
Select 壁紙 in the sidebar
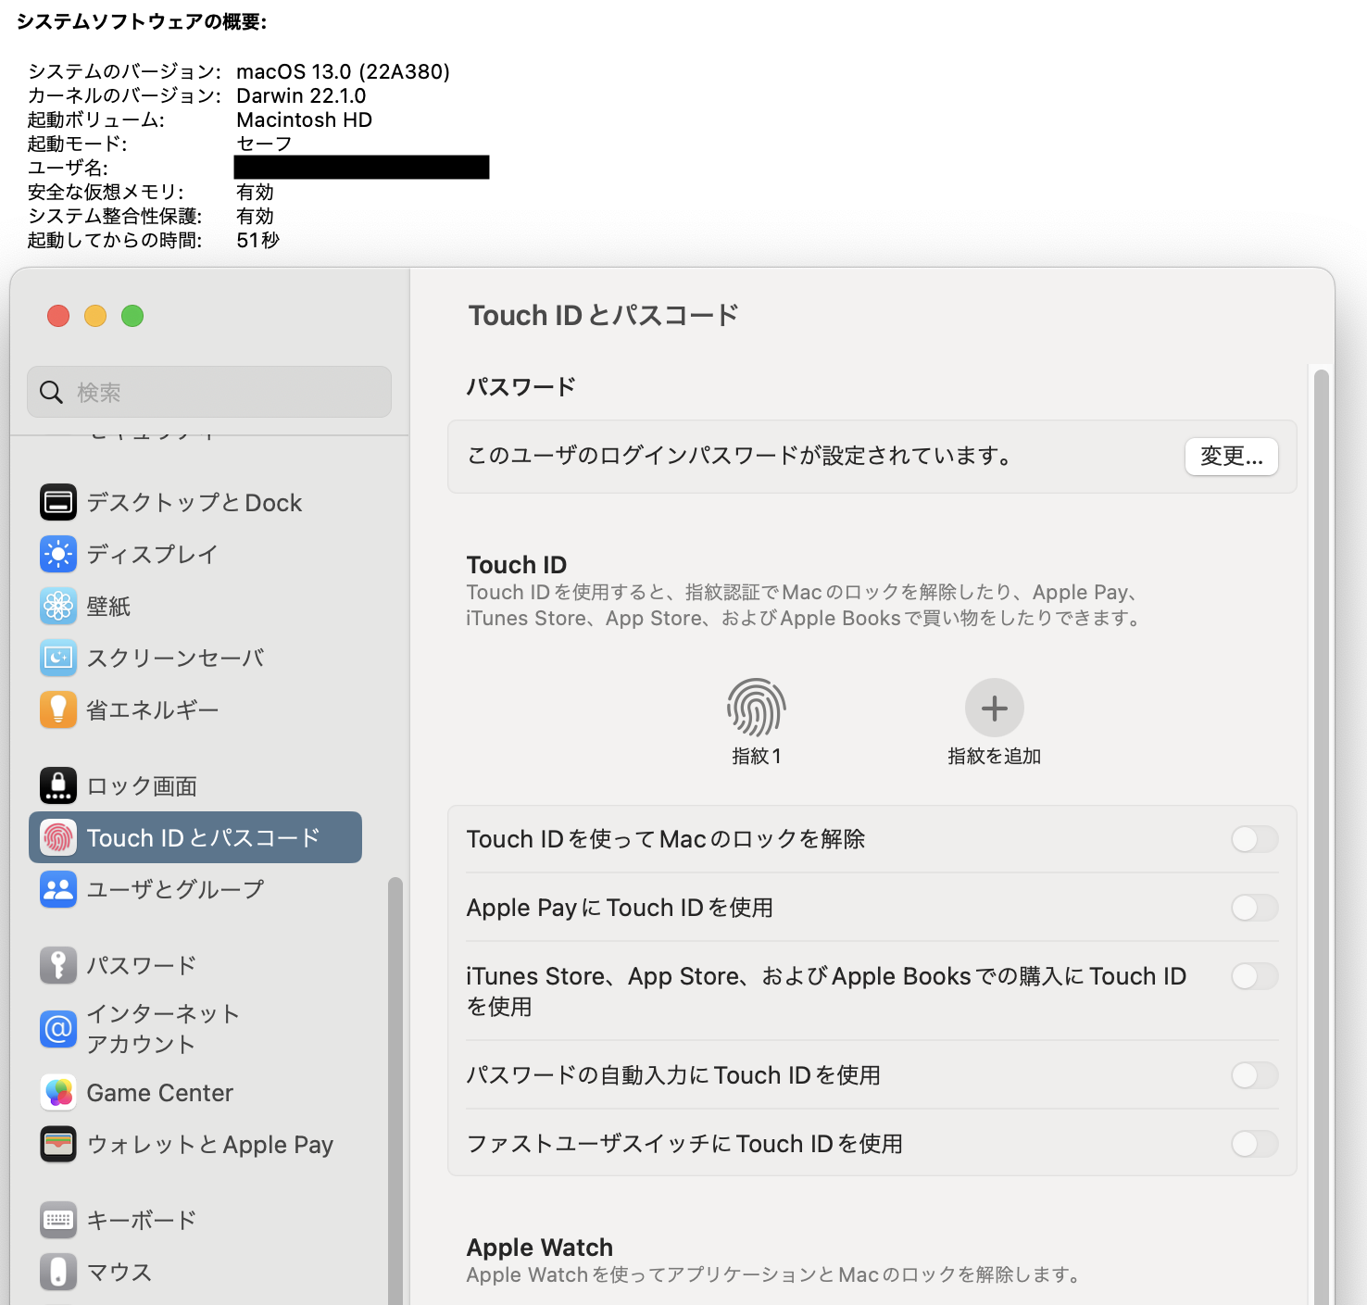pos(195,606)
